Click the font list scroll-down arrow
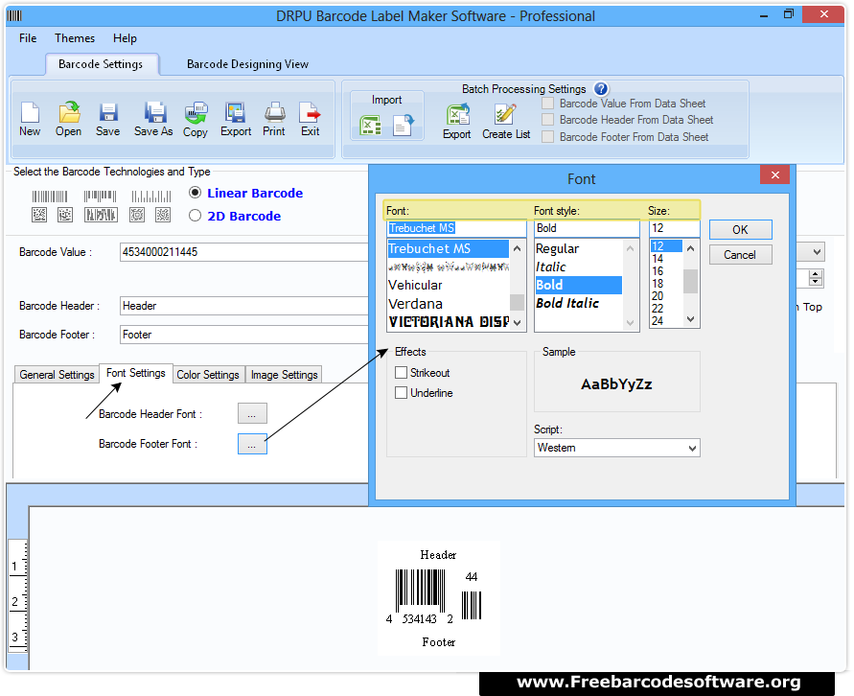Screen dimensions: 854x696 coord(517,322)
